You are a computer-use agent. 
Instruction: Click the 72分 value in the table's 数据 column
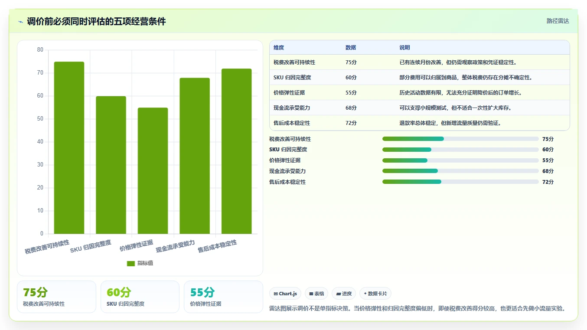pos(351,123)
